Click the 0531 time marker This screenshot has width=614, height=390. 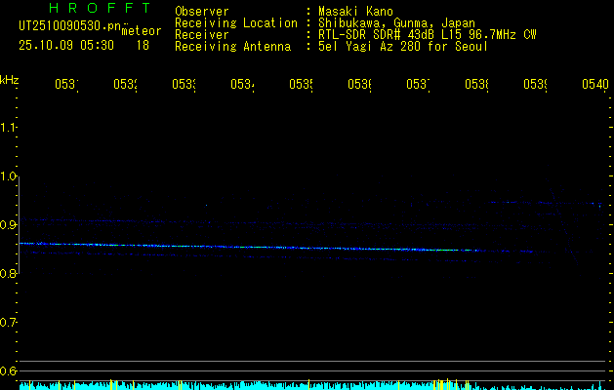(x=66, y=84)
